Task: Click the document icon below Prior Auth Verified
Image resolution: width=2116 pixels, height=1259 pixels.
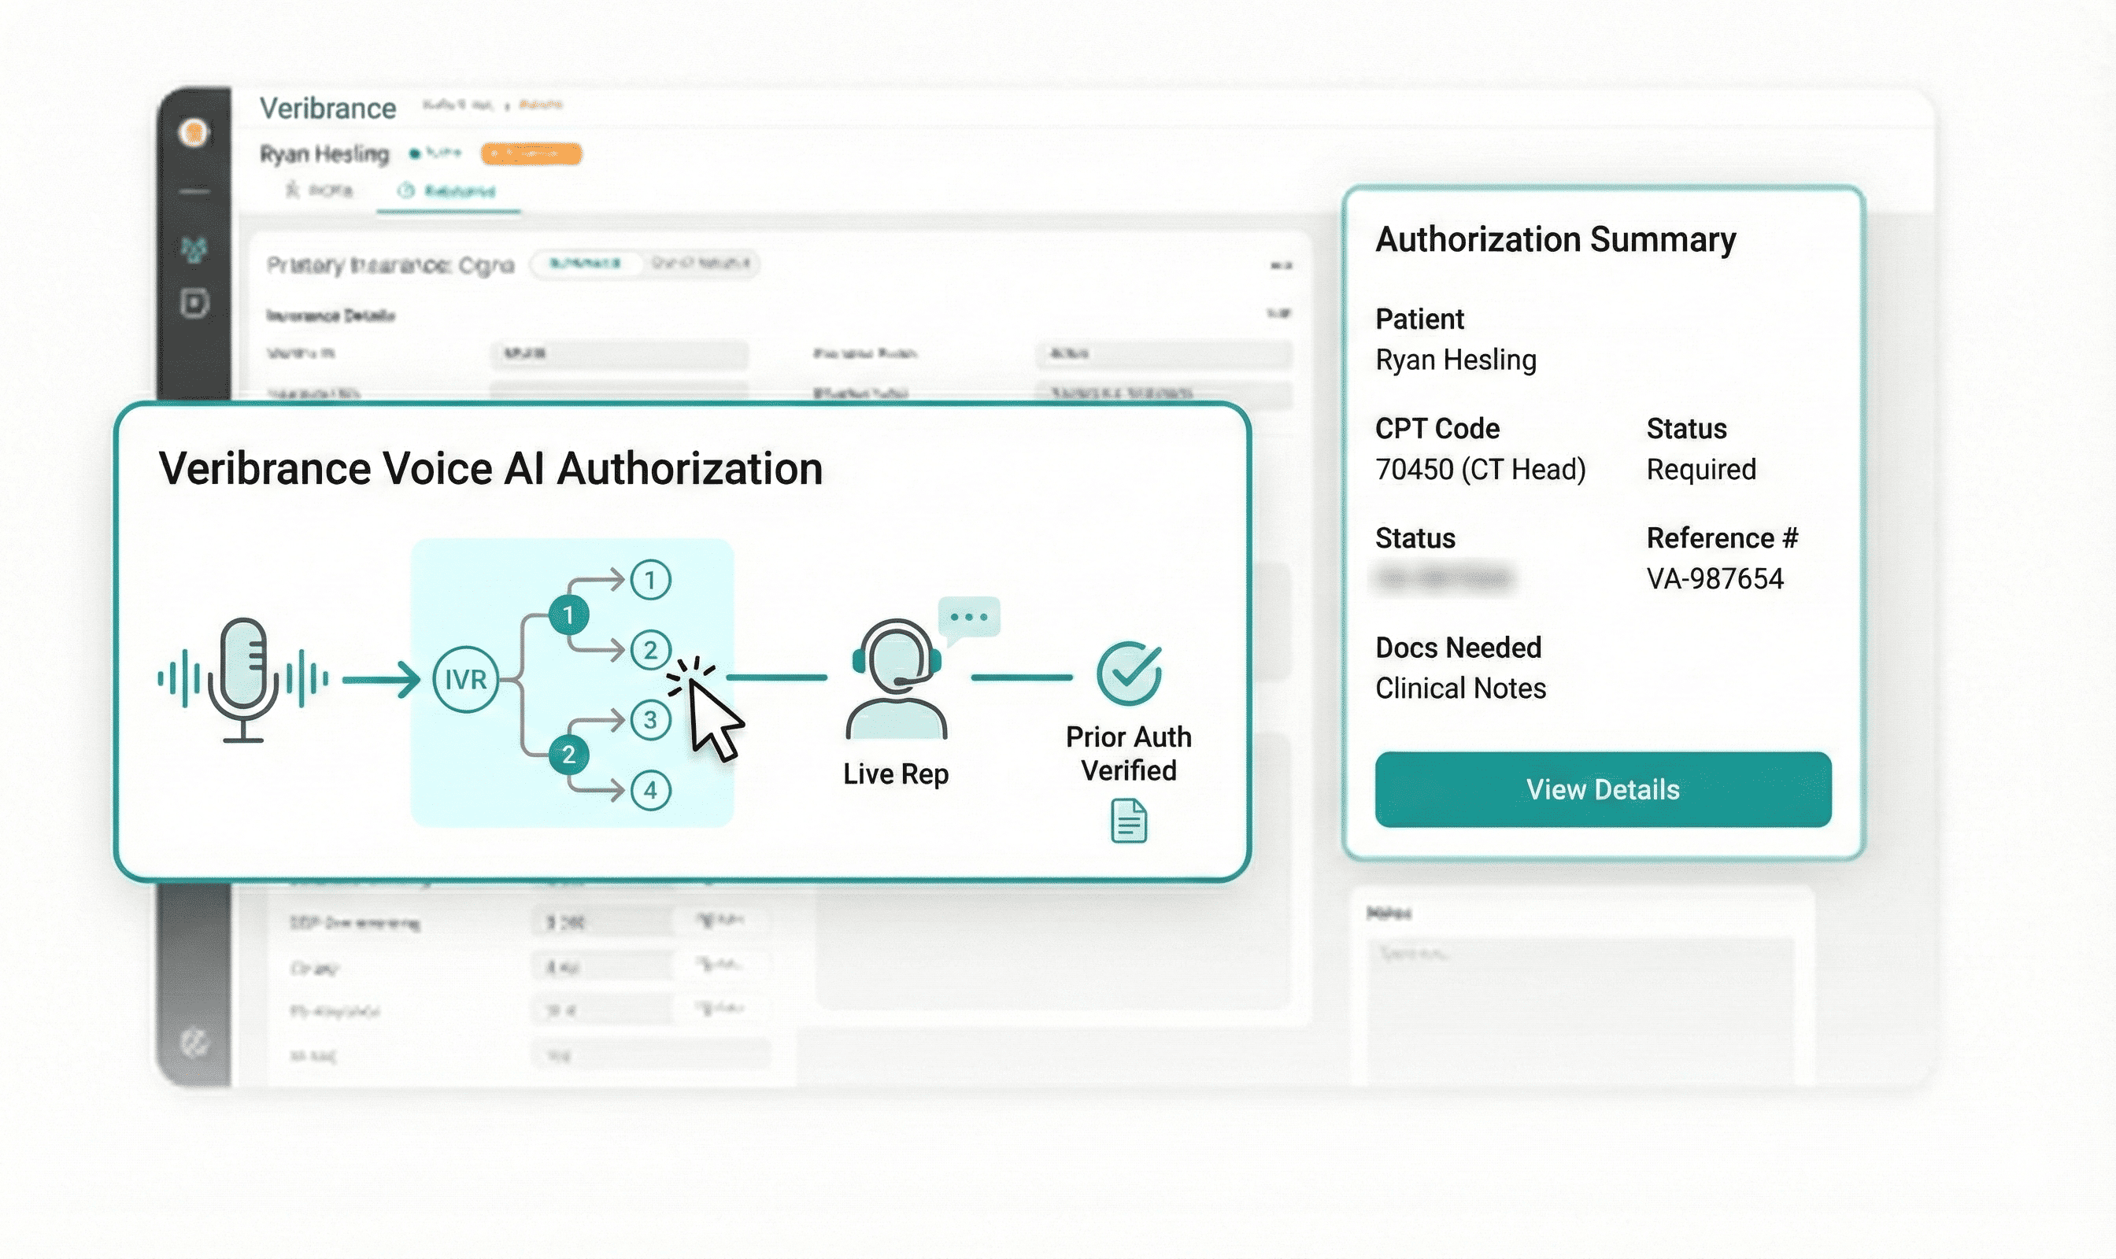Action: pyautogui.click(x=1129, y=821)
